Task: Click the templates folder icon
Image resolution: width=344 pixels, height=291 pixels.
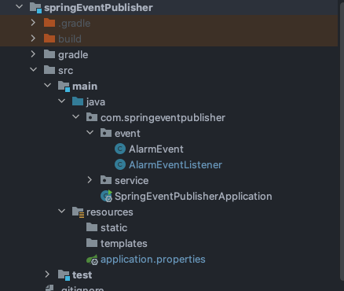Action: (x=92, y=243)
